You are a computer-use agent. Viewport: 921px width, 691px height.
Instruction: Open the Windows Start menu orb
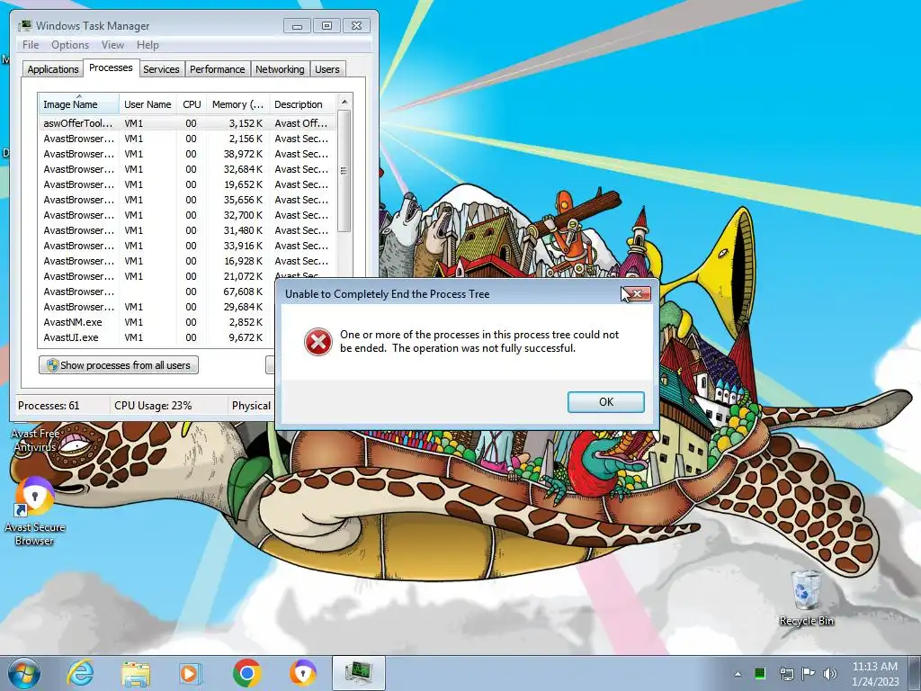(x=23, y=673)
